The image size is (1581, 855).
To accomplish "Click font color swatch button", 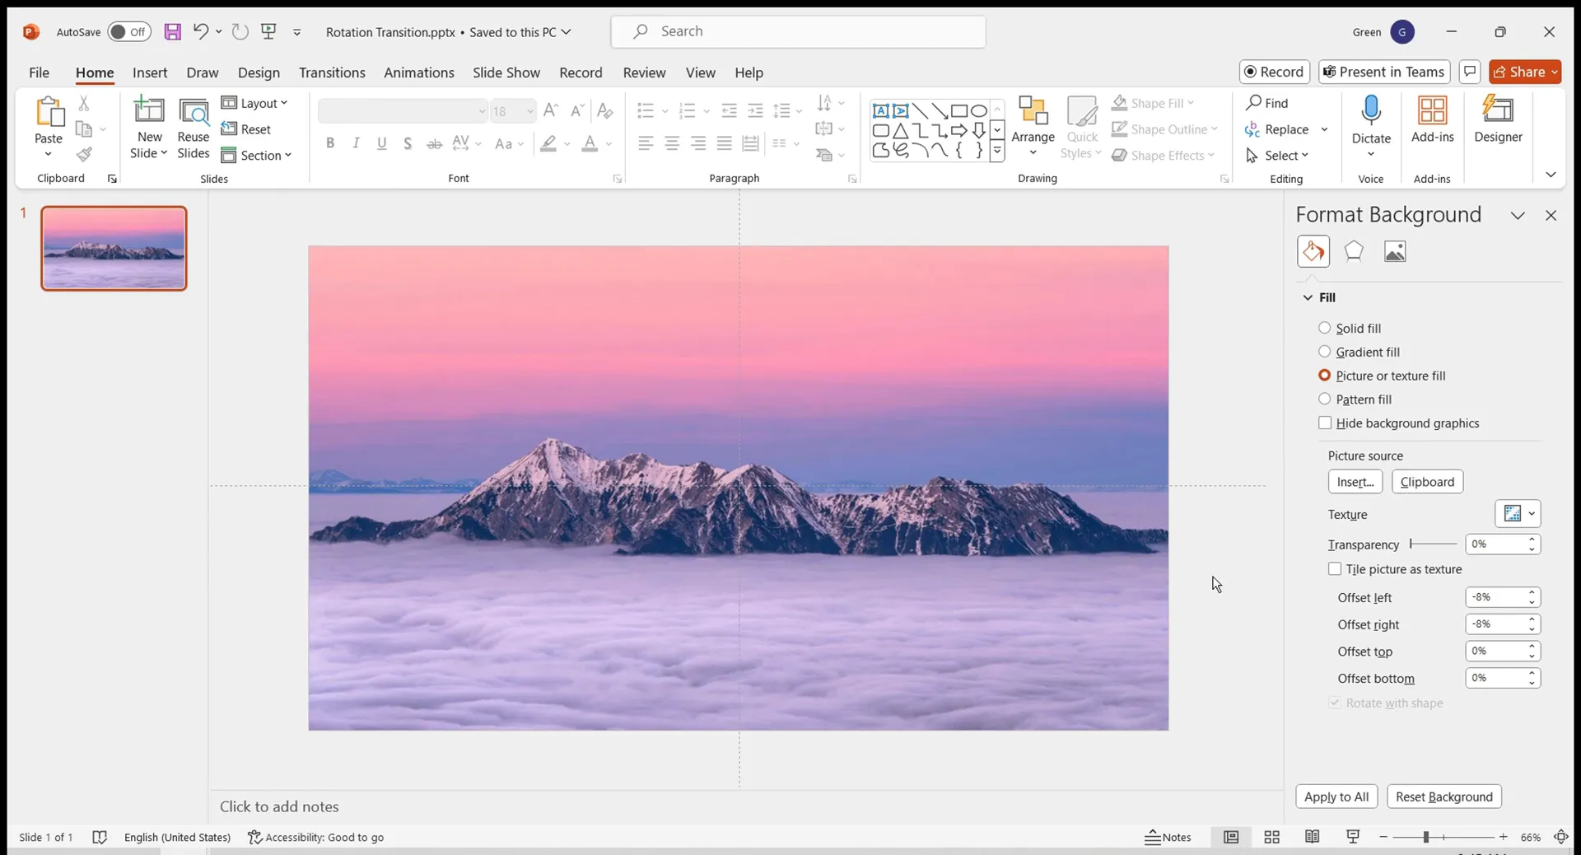I will (590, 143).
